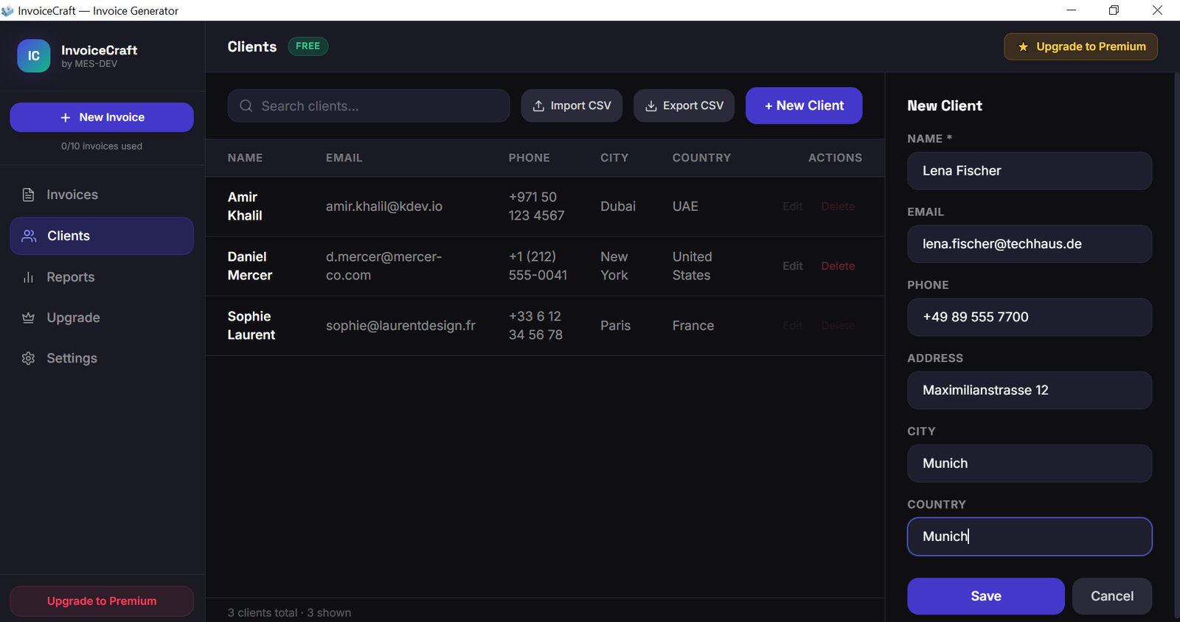This screenshot has height=622, width=1180.
Task: Click the sidebar bottom Upgrade to Premium button
Action: pyautogui.click(x=102, y=601)
